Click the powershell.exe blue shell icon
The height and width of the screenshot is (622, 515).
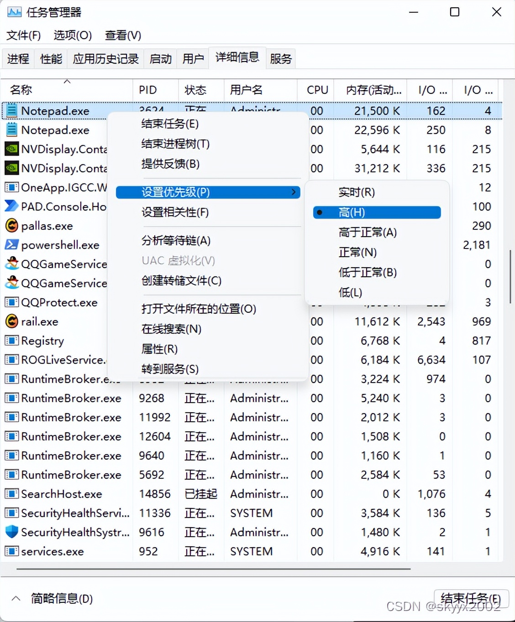(11, 245)
